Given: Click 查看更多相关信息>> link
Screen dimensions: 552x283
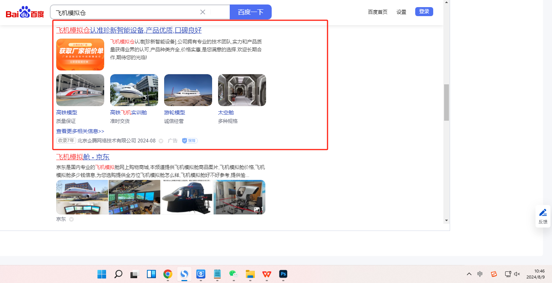Looking at the screenshot, I should coord(80,131).
